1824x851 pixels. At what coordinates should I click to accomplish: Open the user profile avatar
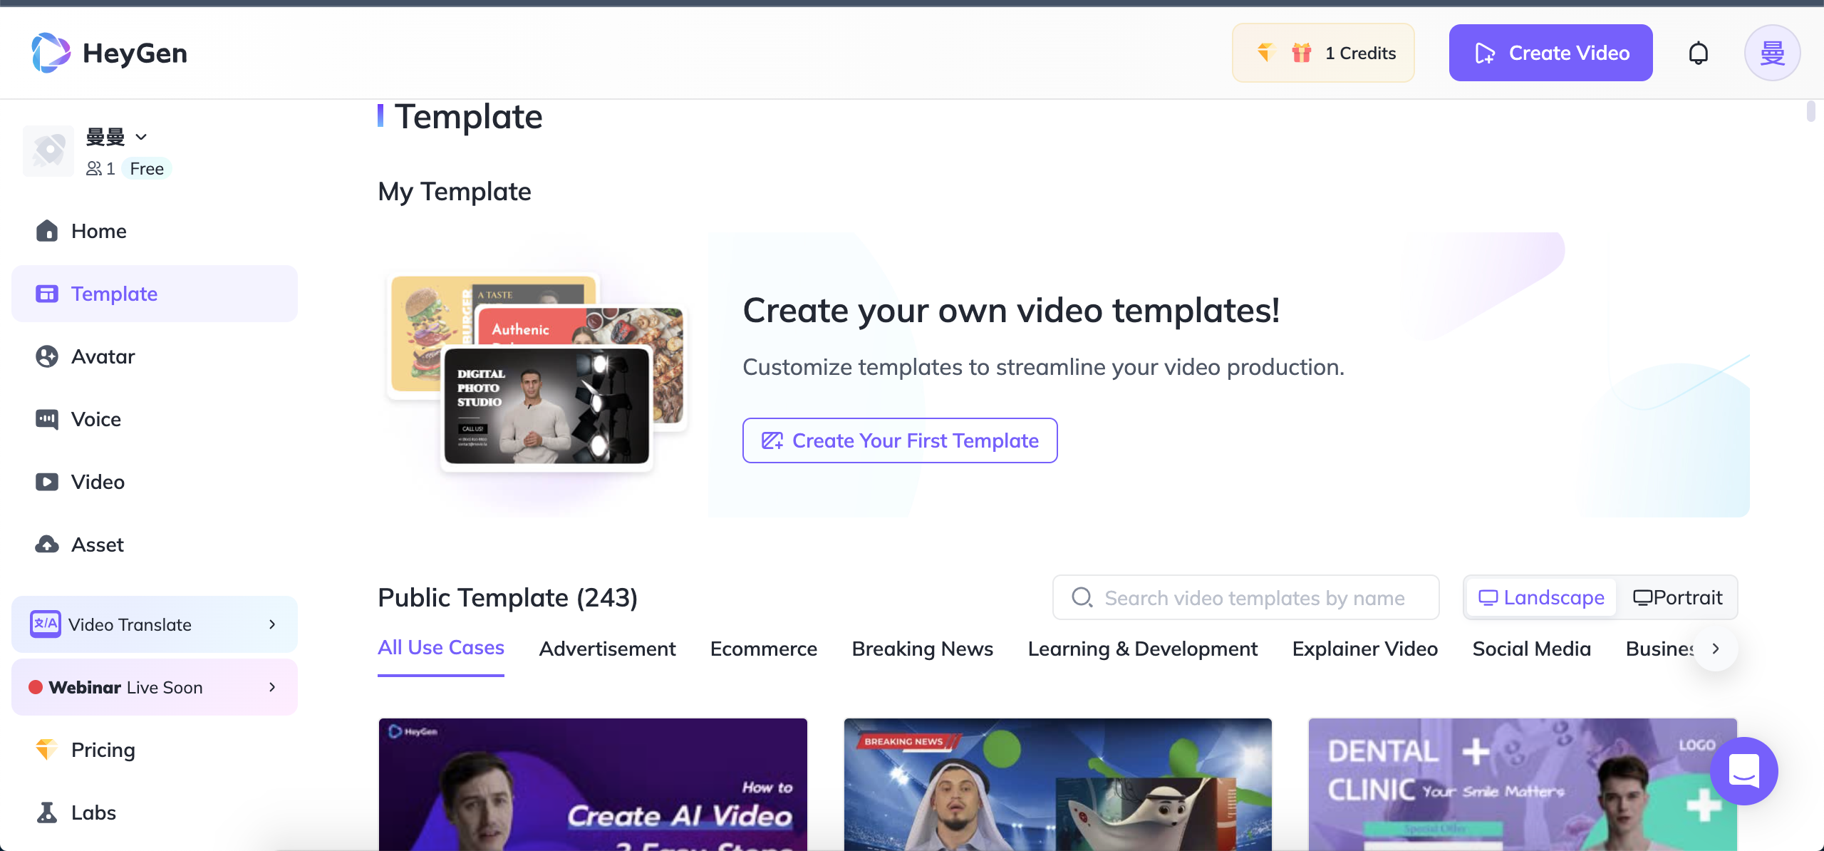point(1772,53)
